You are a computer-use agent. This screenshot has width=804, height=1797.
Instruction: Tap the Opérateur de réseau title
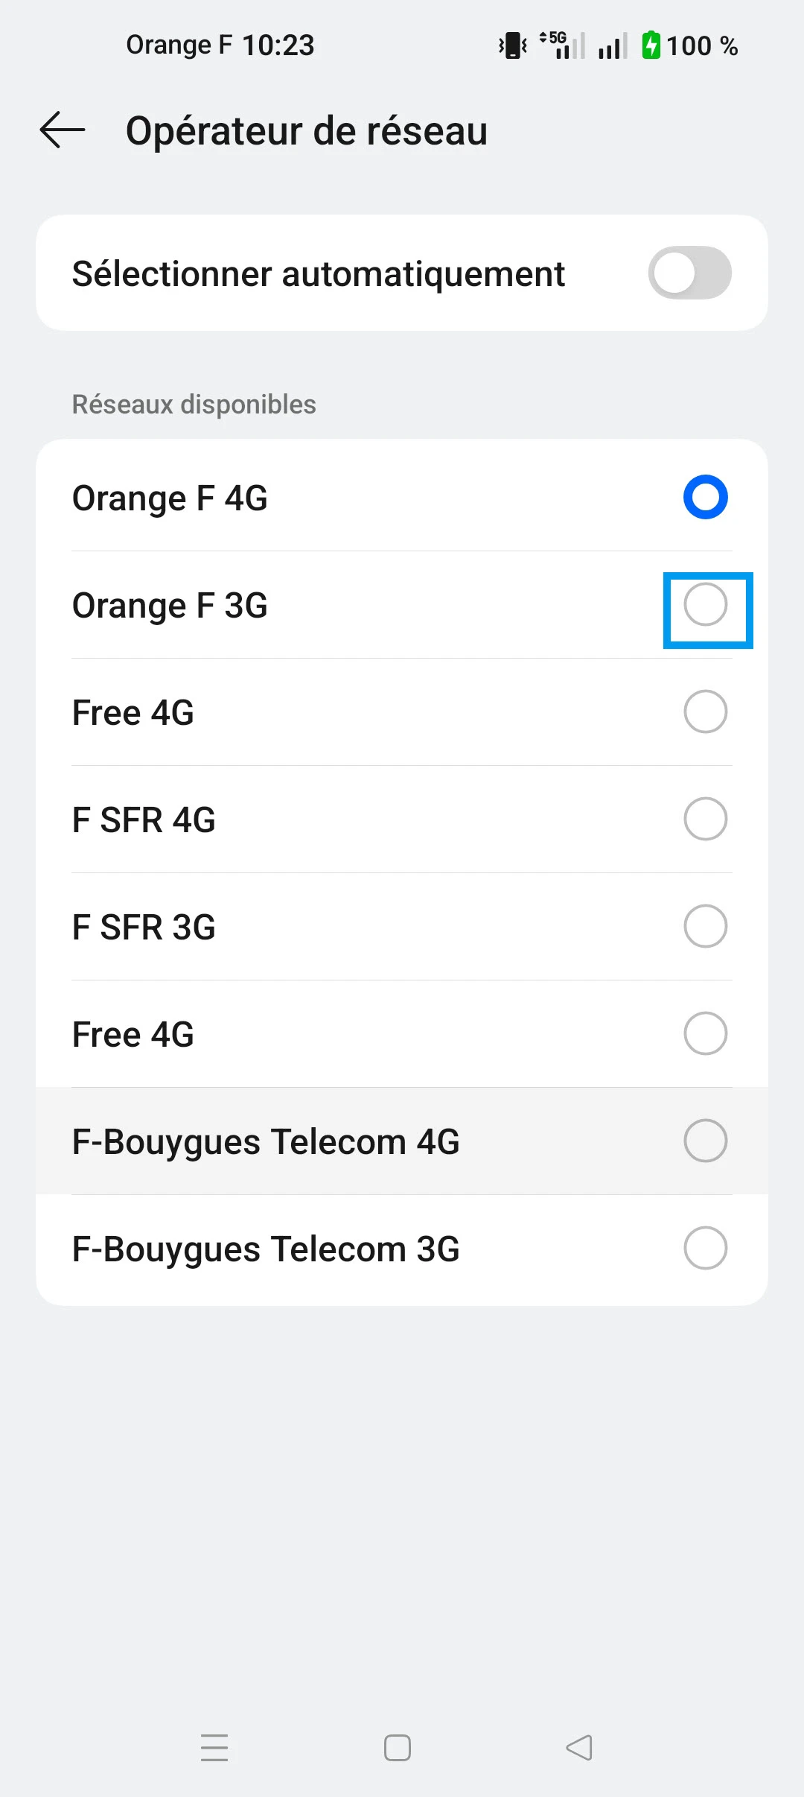tap(307, 131)
